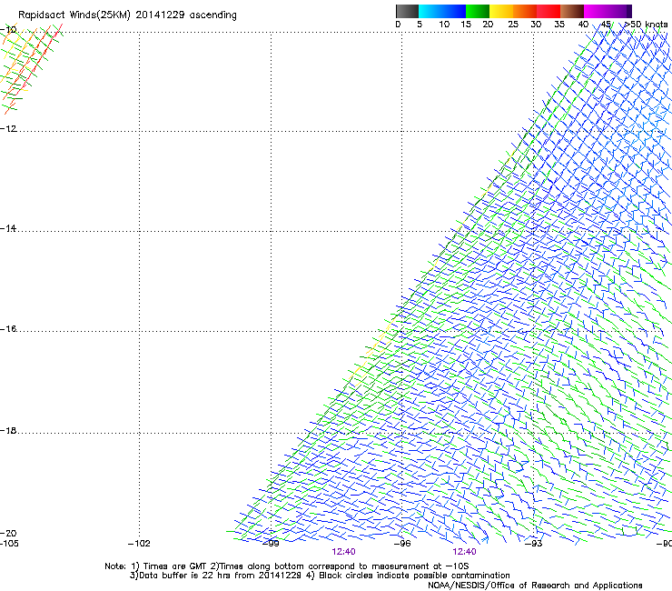Click the gray 0-5 knots color swatch
This screenshot has height=591, width=672.
coord(407,11)
